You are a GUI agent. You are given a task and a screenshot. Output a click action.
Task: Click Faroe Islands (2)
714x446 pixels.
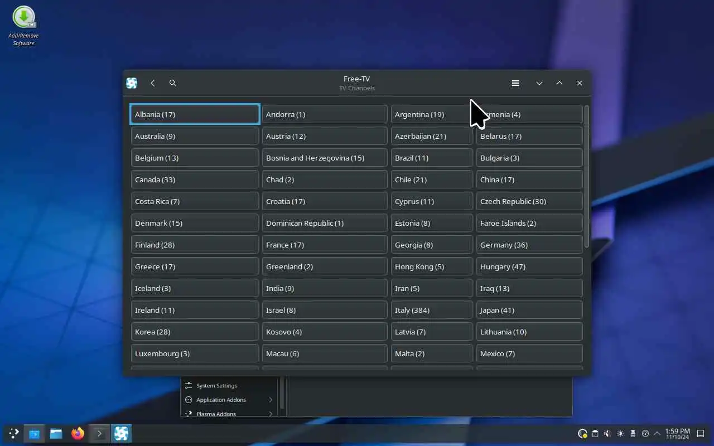pos(529,223)
